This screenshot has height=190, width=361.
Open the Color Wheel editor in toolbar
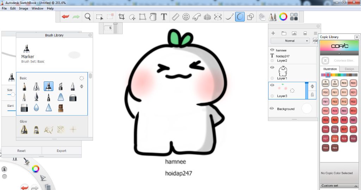coord(283,17)
